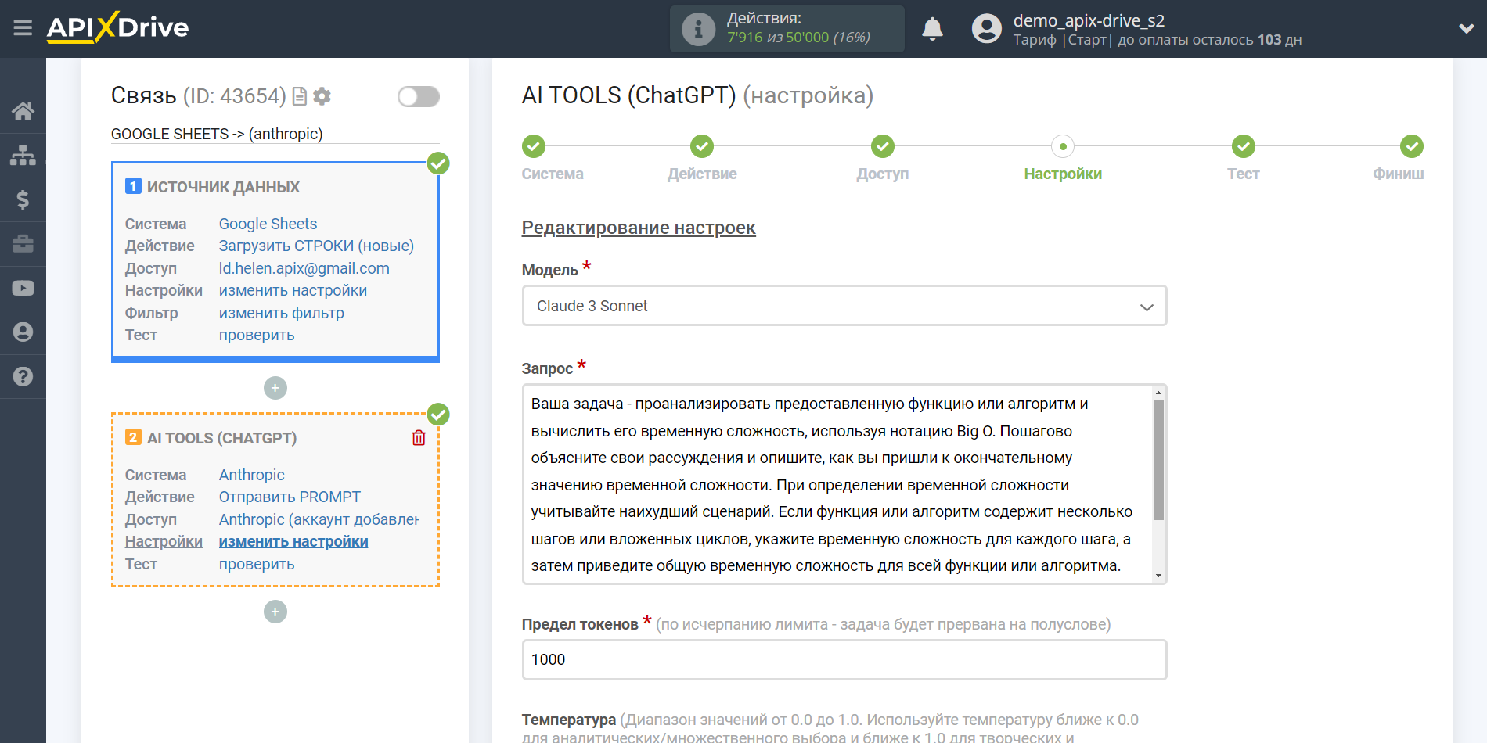Screen dimensions: 1487x743
Task: Click ld.helen.apix@gmail.com access link
Action: 304,268
